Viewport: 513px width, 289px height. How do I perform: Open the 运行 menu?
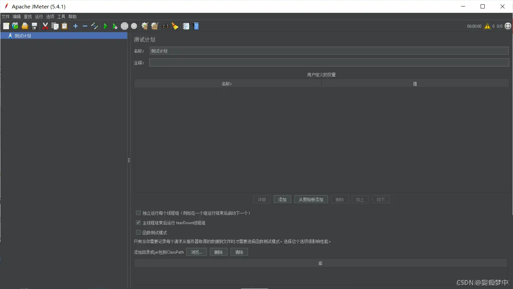pyautogui.click(x=38, y=16)
